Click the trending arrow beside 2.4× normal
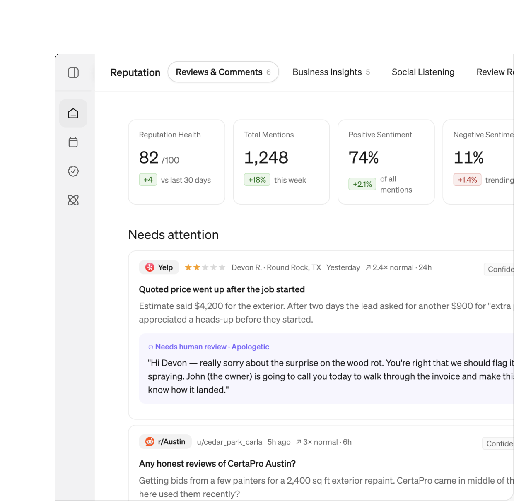Screen dimensions: 514x501 point(368,268)
